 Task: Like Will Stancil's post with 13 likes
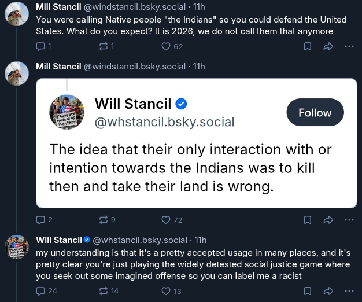[166, 291]
